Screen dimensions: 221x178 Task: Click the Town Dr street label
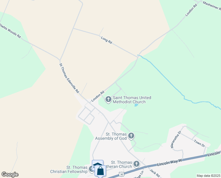pyautogui.click(x=199, y=143)
